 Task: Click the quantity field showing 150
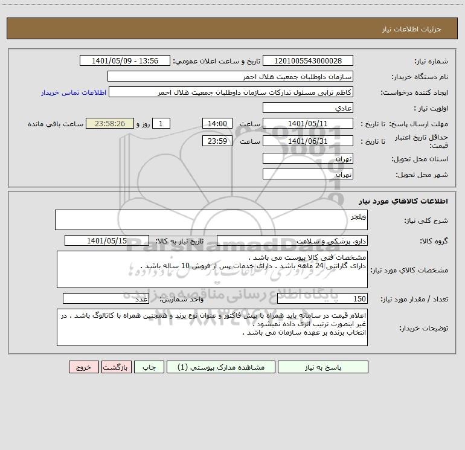[x=322, y=298]
